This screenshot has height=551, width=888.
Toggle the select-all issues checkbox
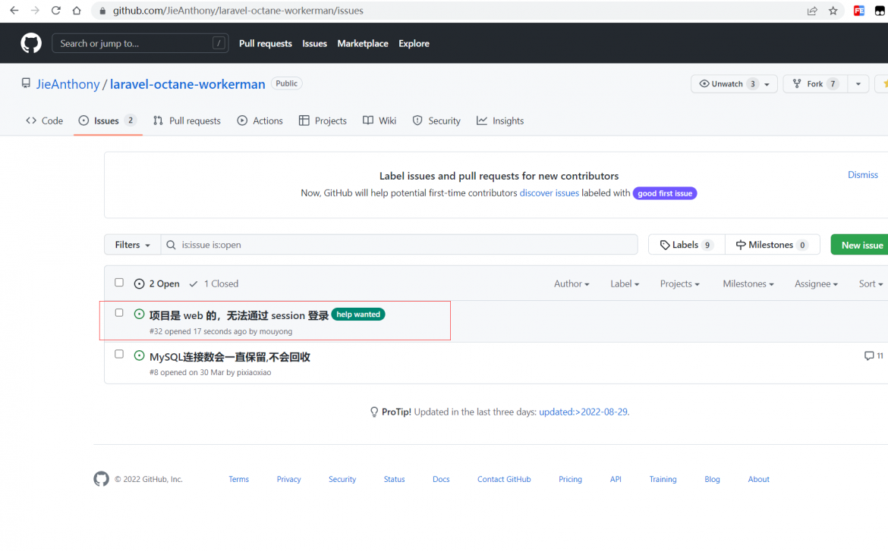pyautogui.click(x=119, y=282)
